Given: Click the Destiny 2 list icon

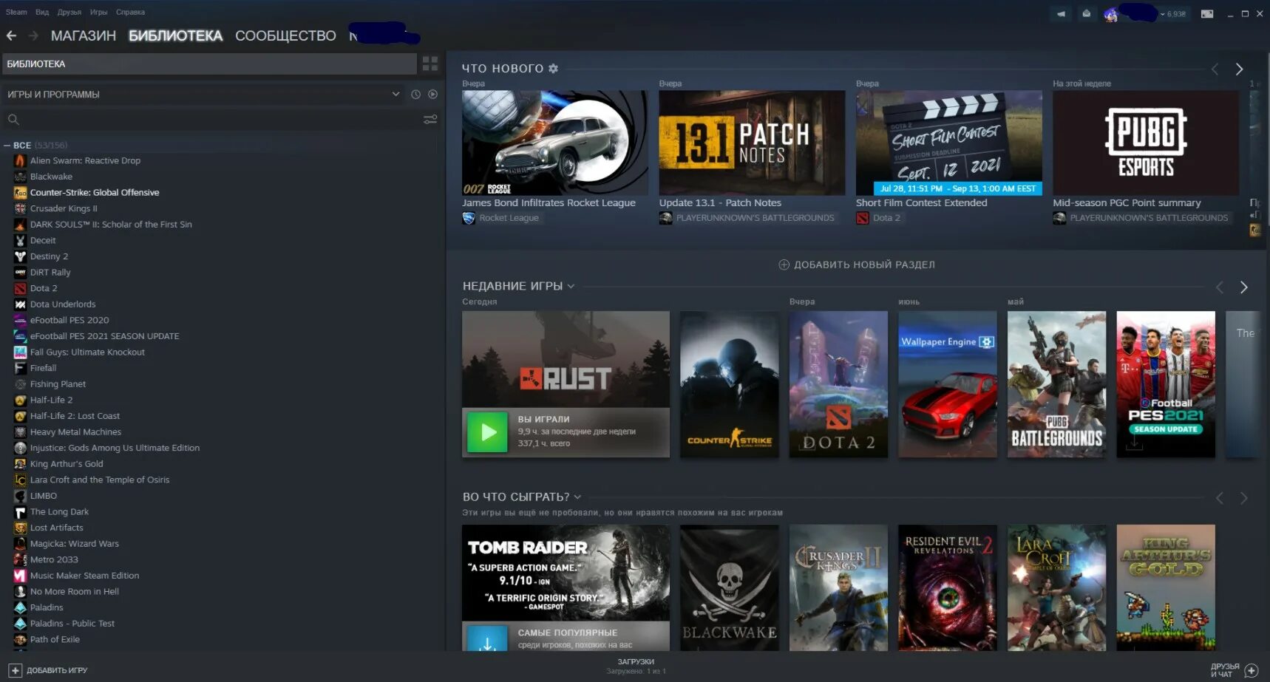Looking at the screenshot, I should (20, 256).
